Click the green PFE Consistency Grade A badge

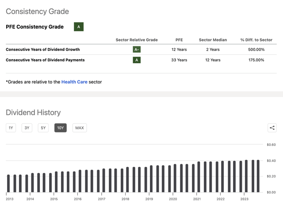(x=79, y=27)
